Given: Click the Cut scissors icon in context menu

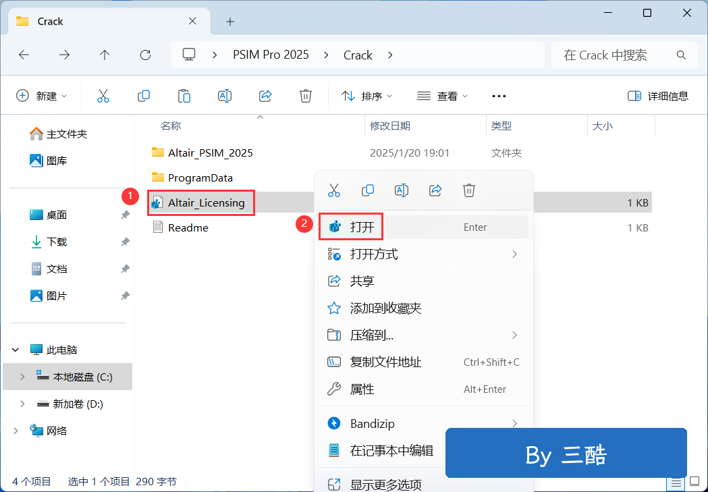Looking at the screenshot, I should [333, 190].
